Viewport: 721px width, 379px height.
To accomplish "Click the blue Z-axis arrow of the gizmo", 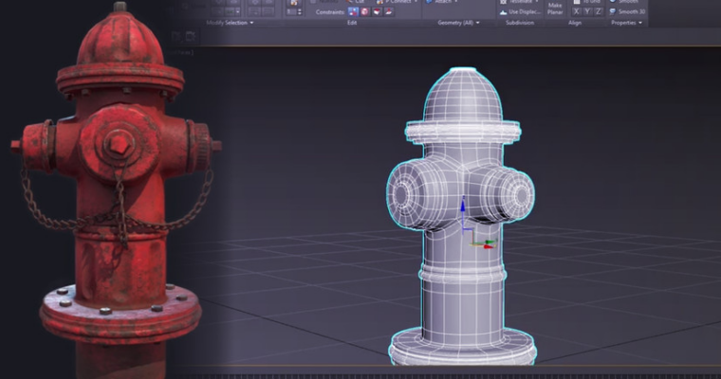I will pyautogui.click(x=463, y=205).
